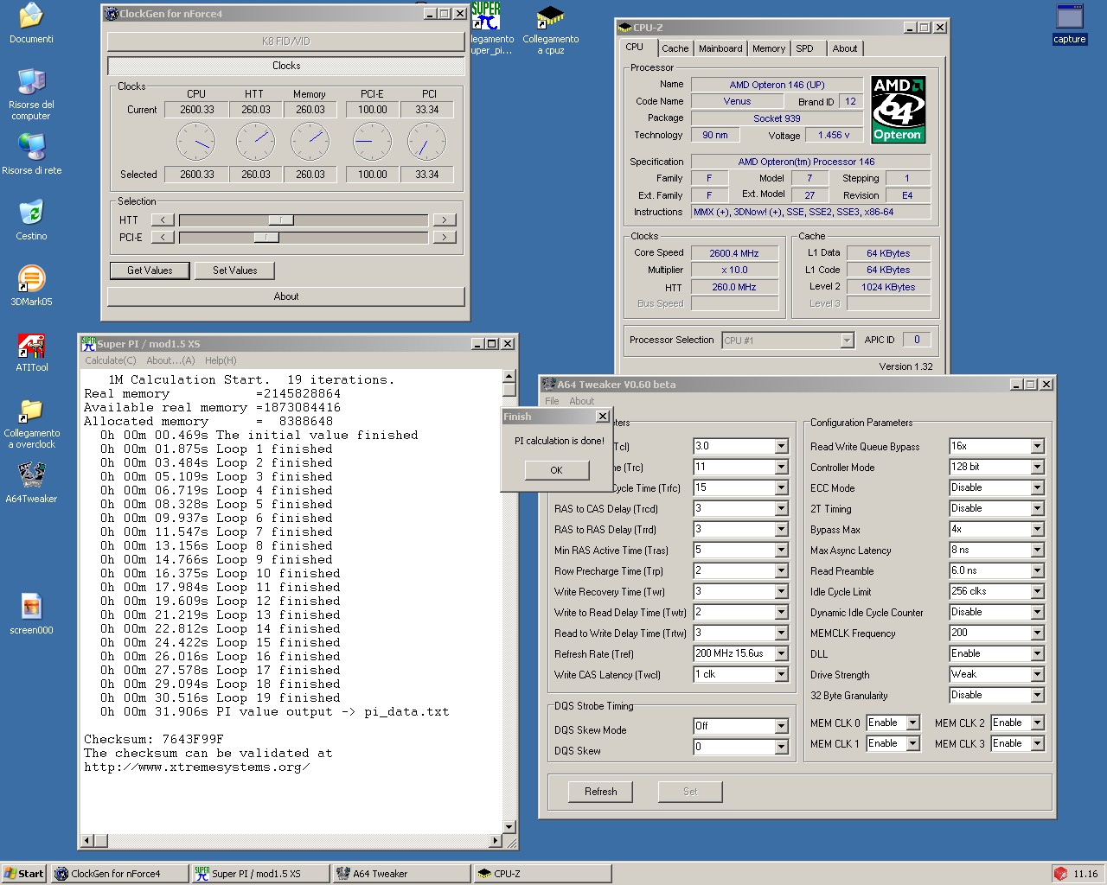
Task: Click the Clocks button in ClockGen
Action: 286,66
